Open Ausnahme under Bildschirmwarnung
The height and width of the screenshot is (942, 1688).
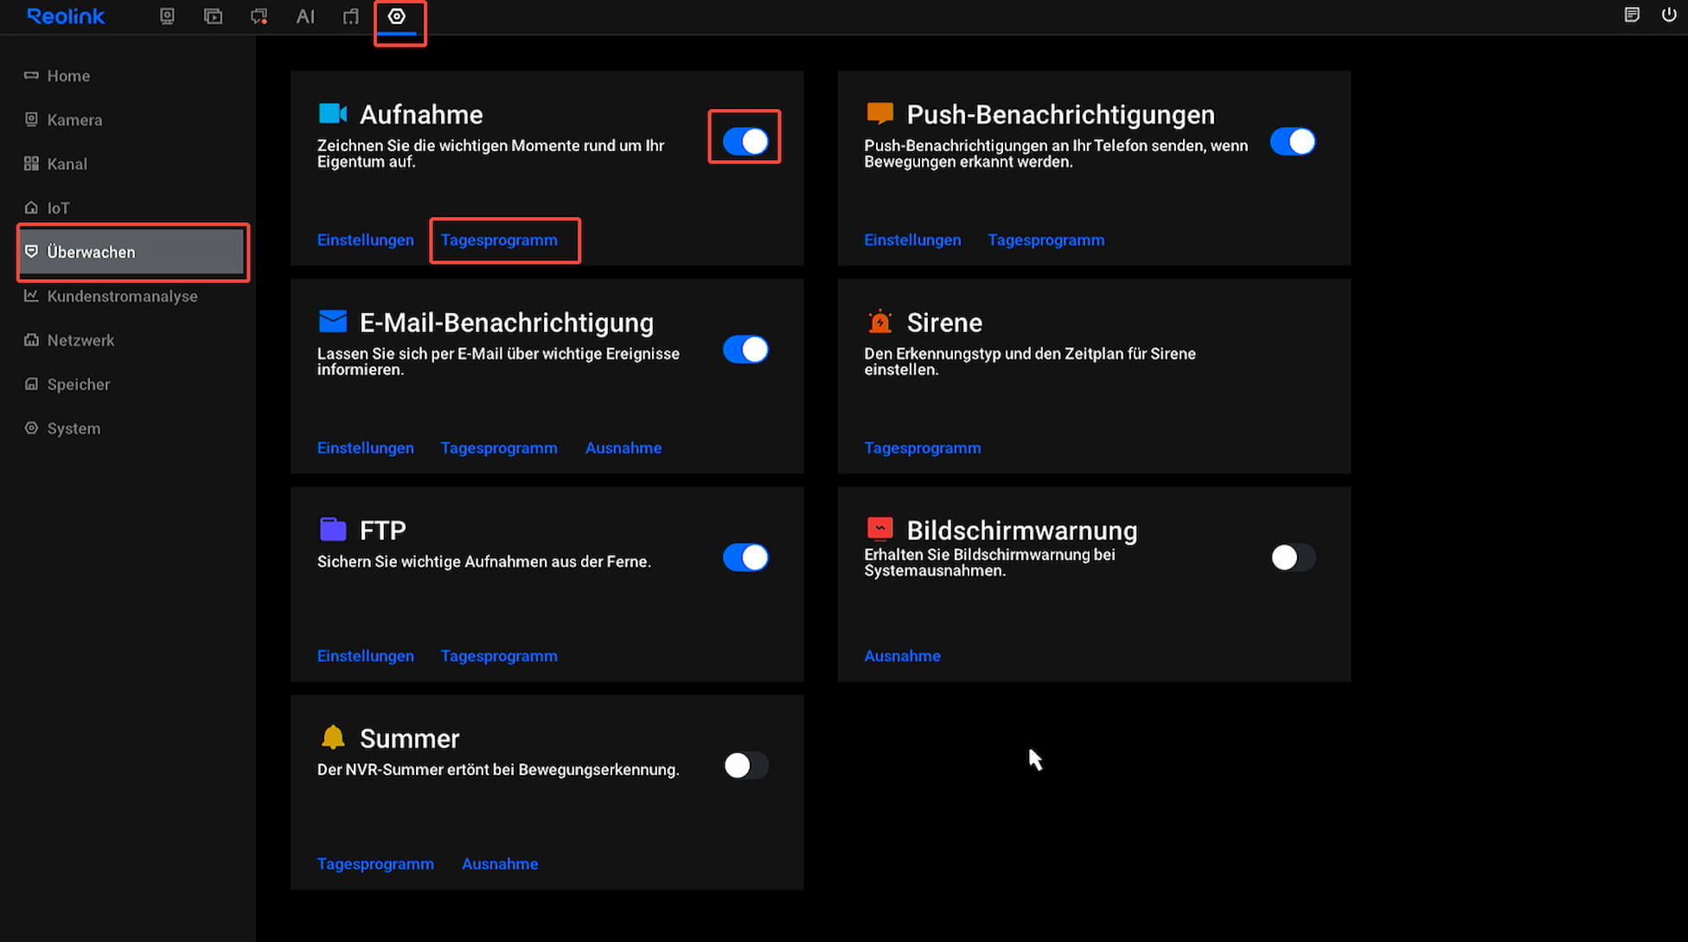click(x=902, y=657)
